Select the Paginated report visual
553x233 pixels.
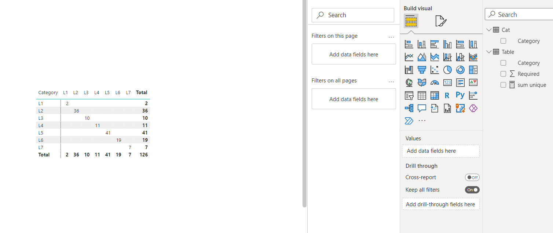[447, 108]
